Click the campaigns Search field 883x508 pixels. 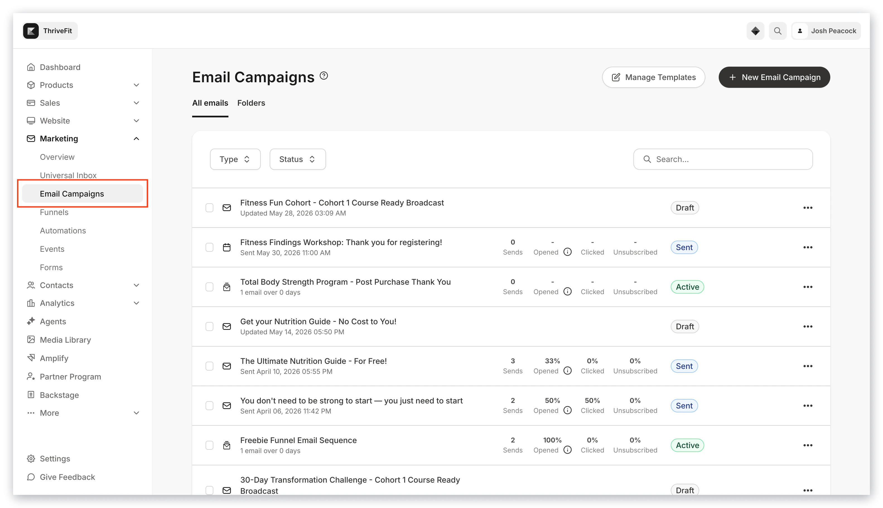pos(723,159)
